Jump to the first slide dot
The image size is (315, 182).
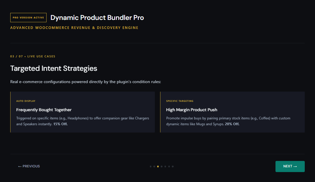click(151, 166)
